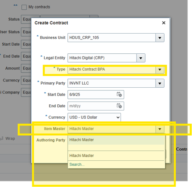Open the Business Unit dropdown arrow
The image size is (192, 187).
tap(160, 38)
